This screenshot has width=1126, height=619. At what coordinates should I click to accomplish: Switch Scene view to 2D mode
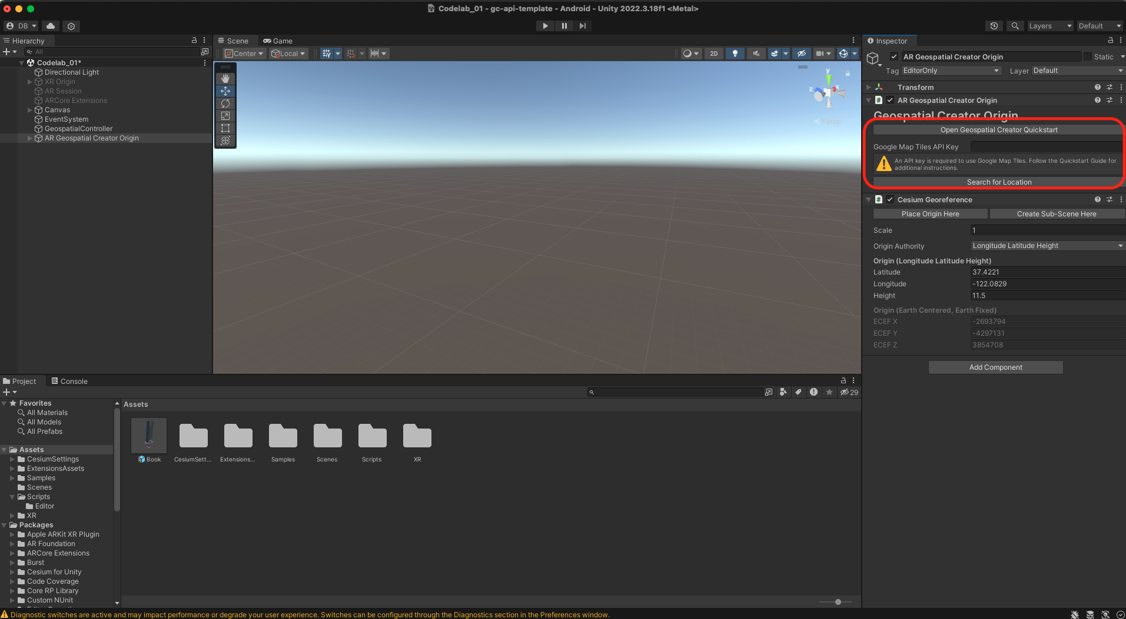point(713,53)
